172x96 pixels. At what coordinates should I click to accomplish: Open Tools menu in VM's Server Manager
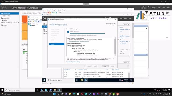[x=121, y=18]
